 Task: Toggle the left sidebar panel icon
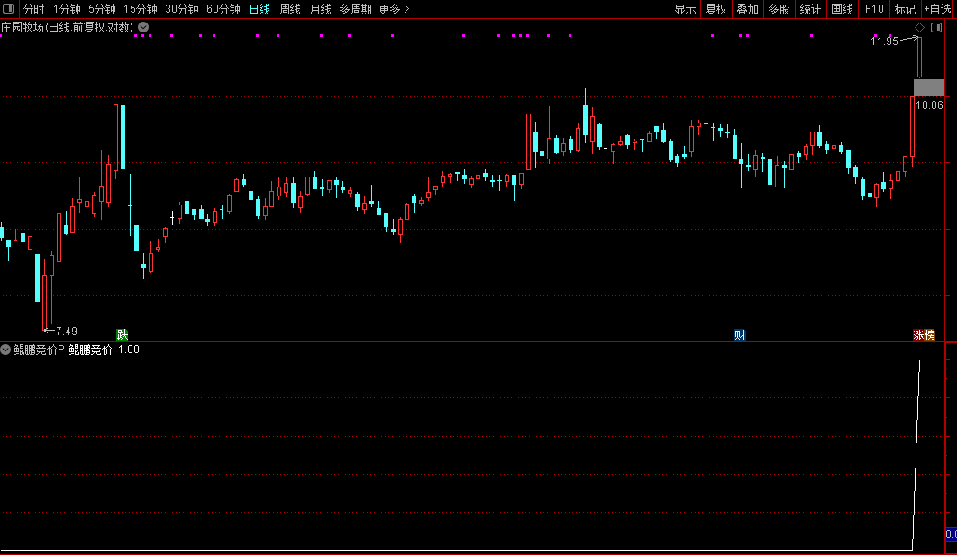tap(8, 8)
